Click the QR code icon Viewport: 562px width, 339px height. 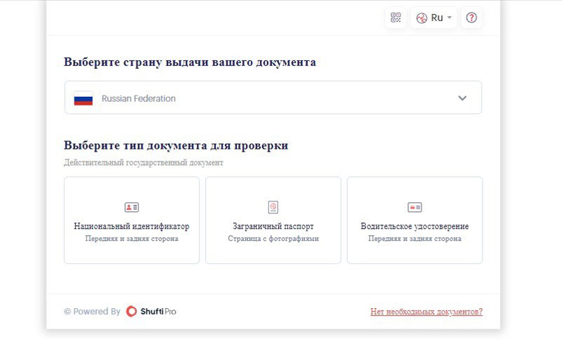396,18
